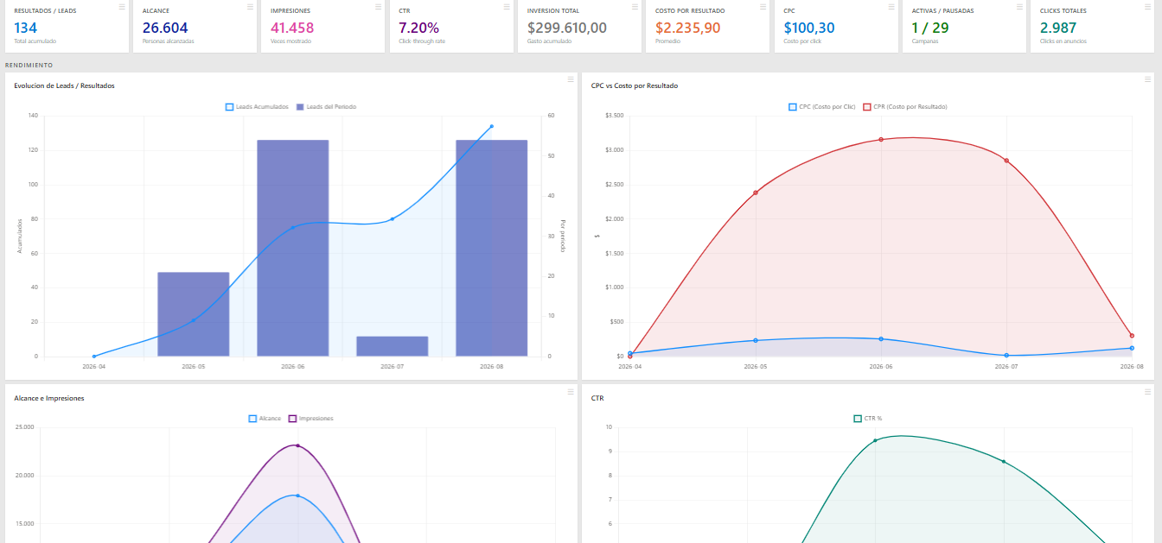
Task: Click the investment value $299.610,00
Action: coord(567,28)
